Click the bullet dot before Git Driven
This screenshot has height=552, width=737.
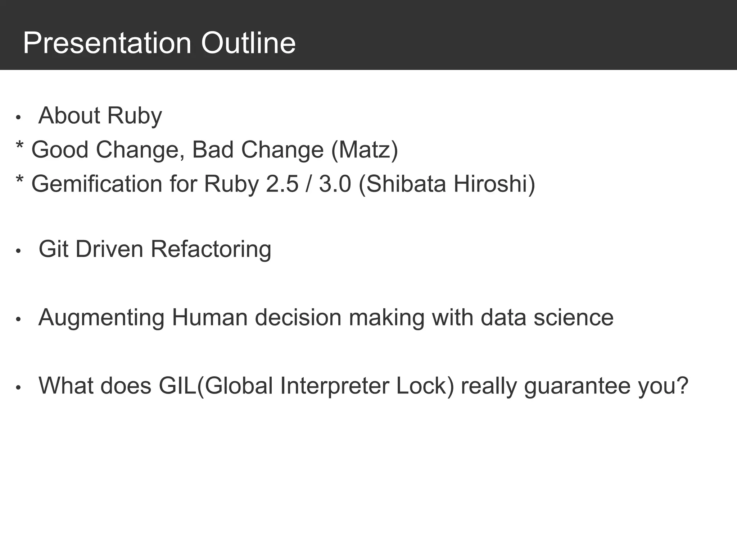(x=19, y=252)
